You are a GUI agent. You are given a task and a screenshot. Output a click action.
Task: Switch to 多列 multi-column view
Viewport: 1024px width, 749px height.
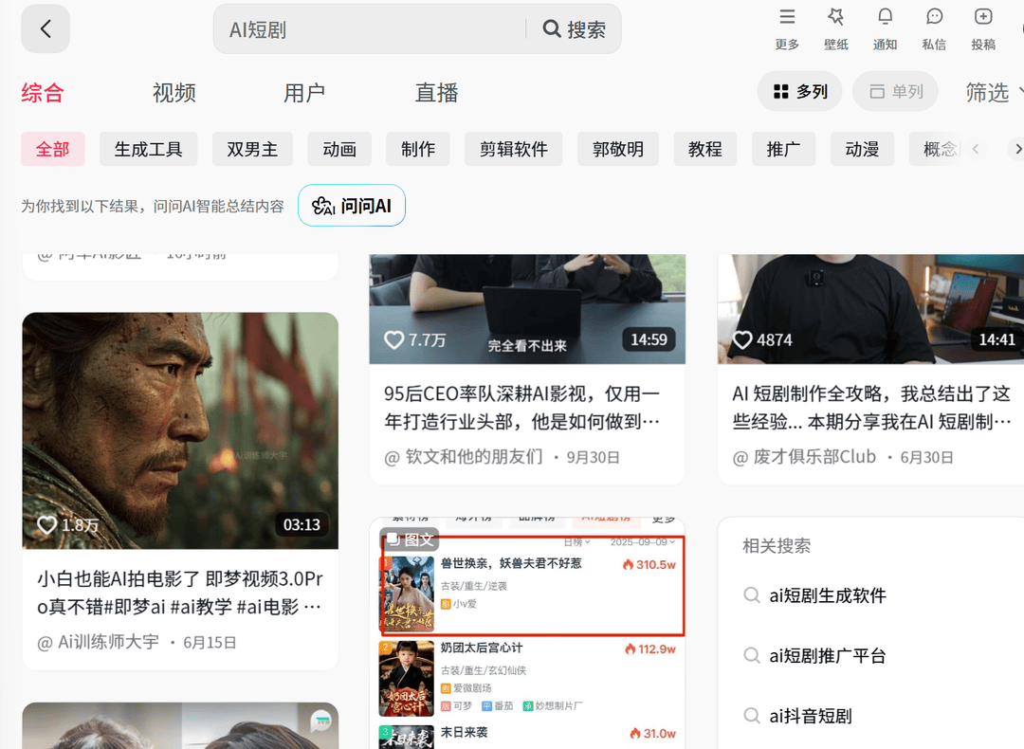(x=799, y=92)
